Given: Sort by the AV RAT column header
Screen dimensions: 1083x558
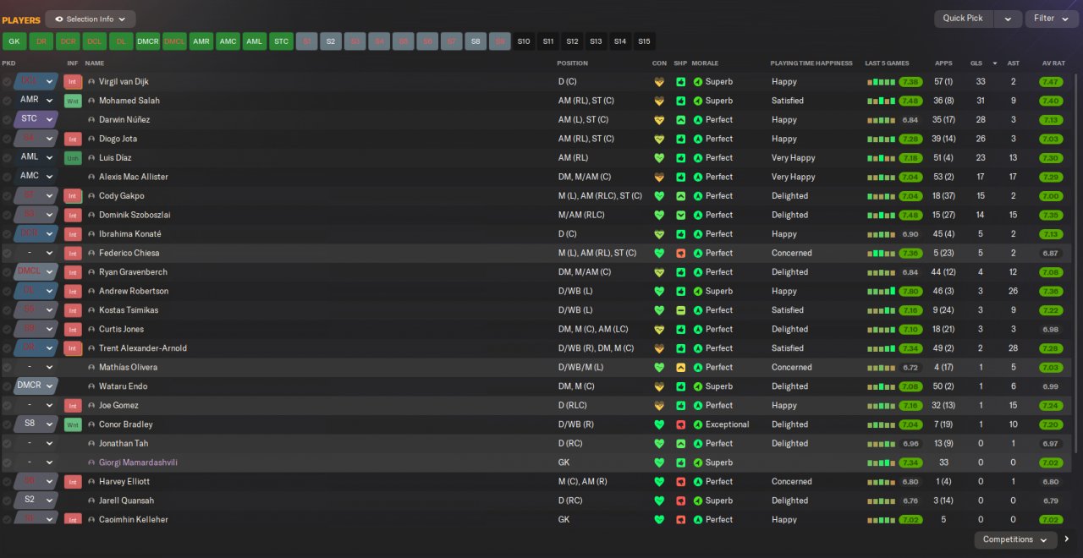Looking at the screenshot, I should [x=1054, y=63].
